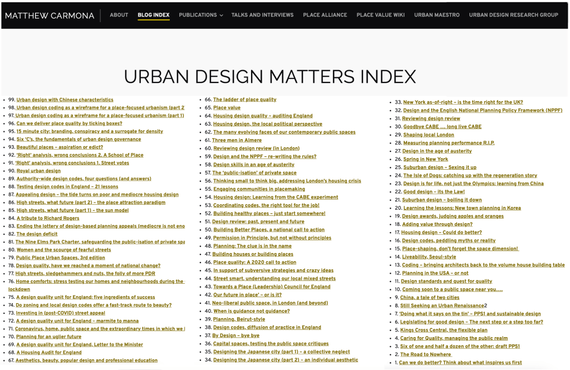The height and width of the screenshot is (370, 570).
Task: Open 'Goodbye CABE … long live CABE' post
Action: tap(441, 127)
